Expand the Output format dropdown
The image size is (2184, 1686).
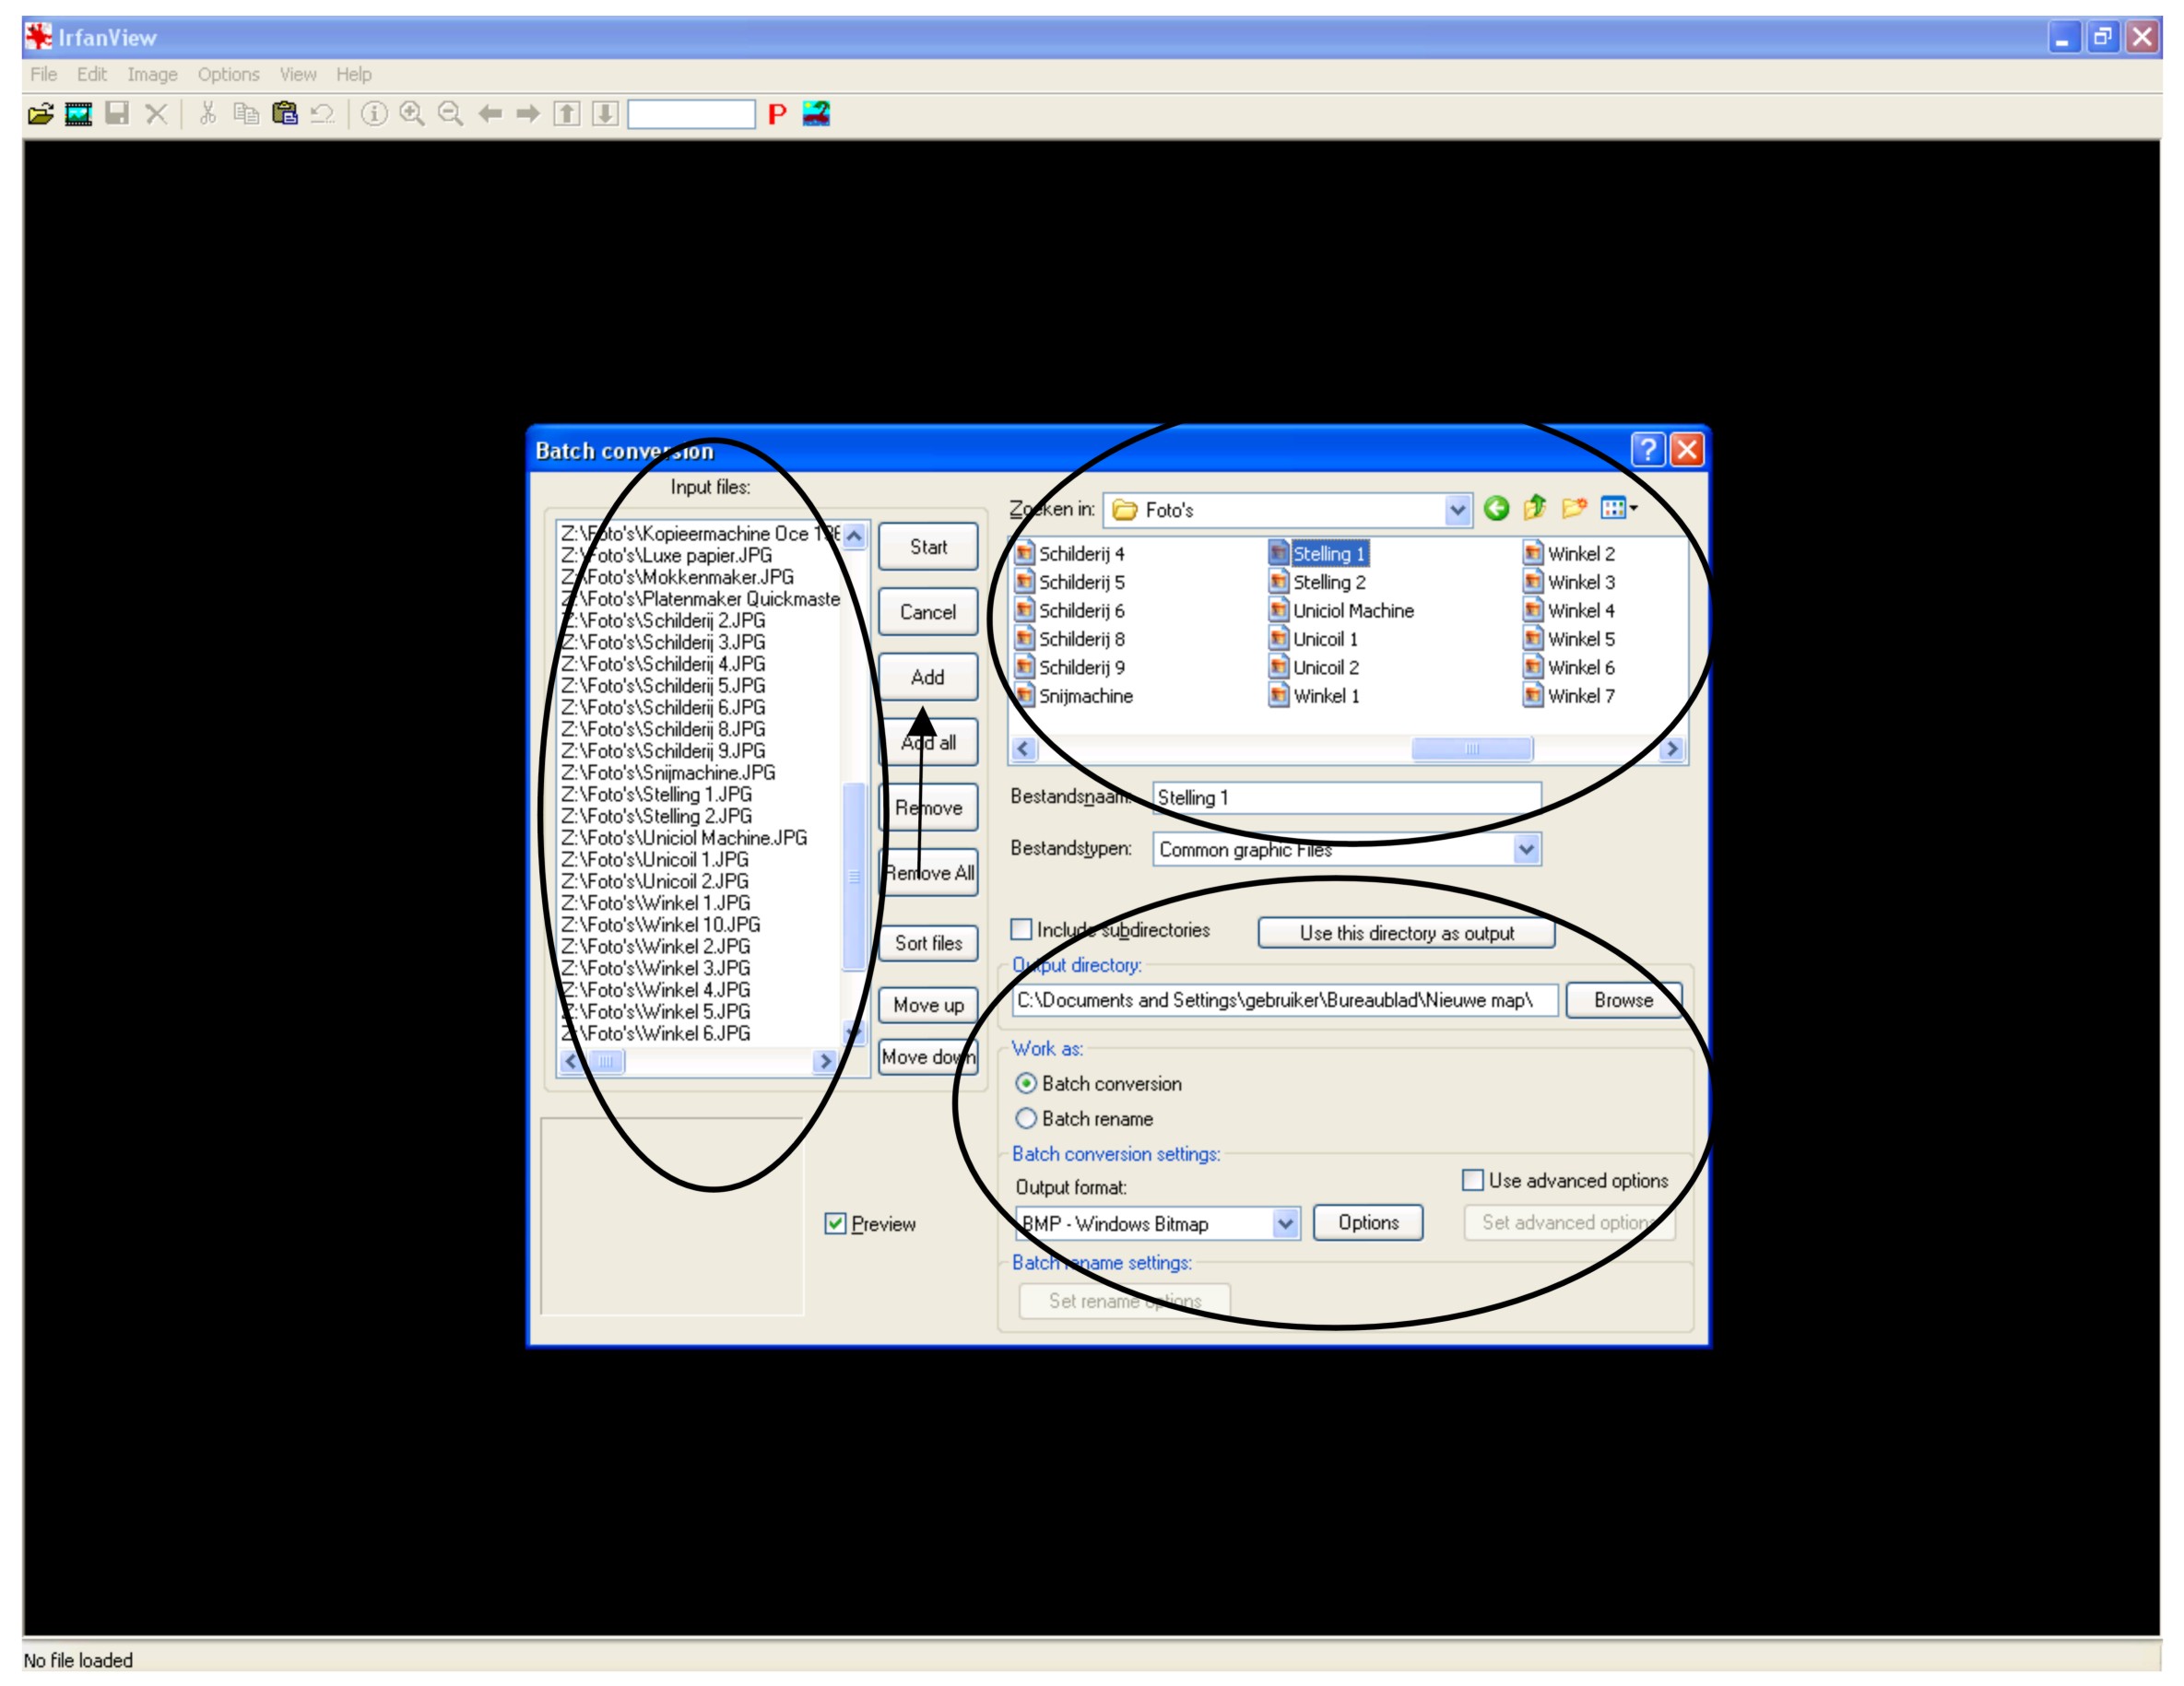(1285, 1224)
